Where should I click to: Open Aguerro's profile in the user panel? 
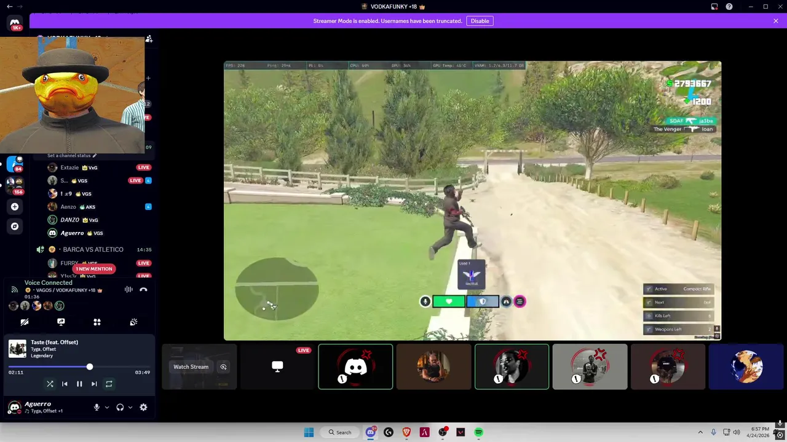(44, 407)
